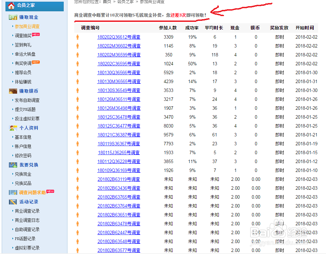Click person icon for survey 201802B63478
This screenshot has width=326, height=254.
click(x=77, y=224)
